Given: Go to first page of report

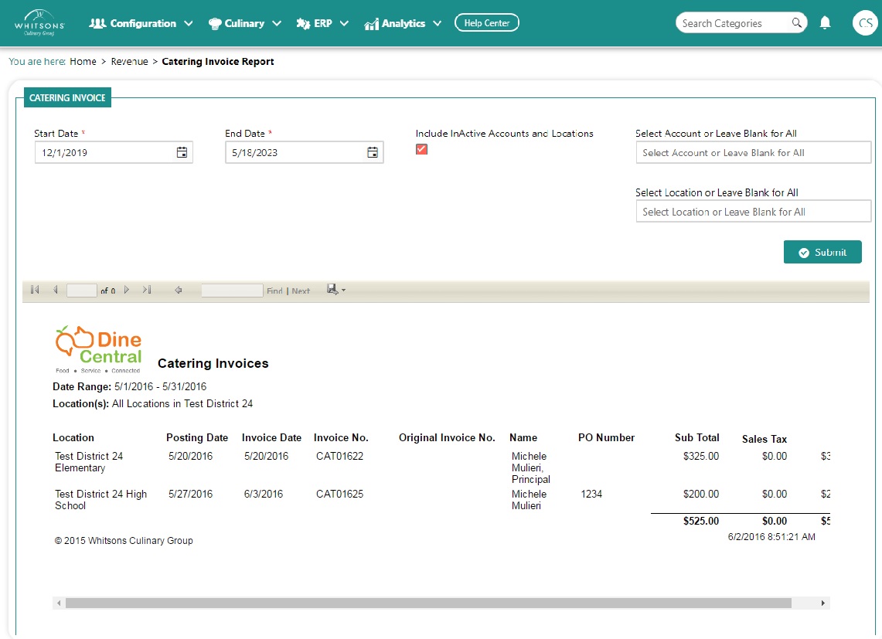Looking at the screenshot, I should (35, 291).
